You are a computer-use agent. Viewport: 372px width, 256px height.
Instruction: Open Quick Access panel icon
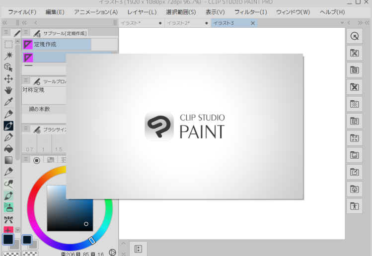355,36
